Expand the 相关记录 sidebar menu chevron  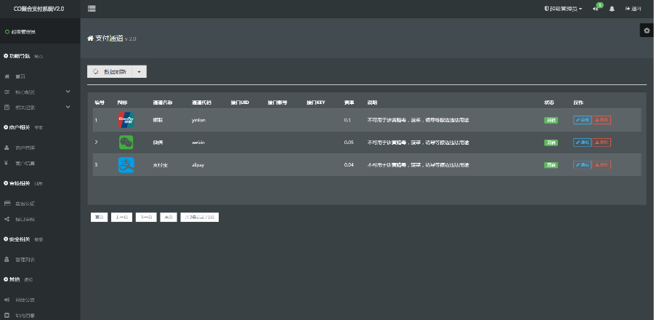click(x=68, y=107)
